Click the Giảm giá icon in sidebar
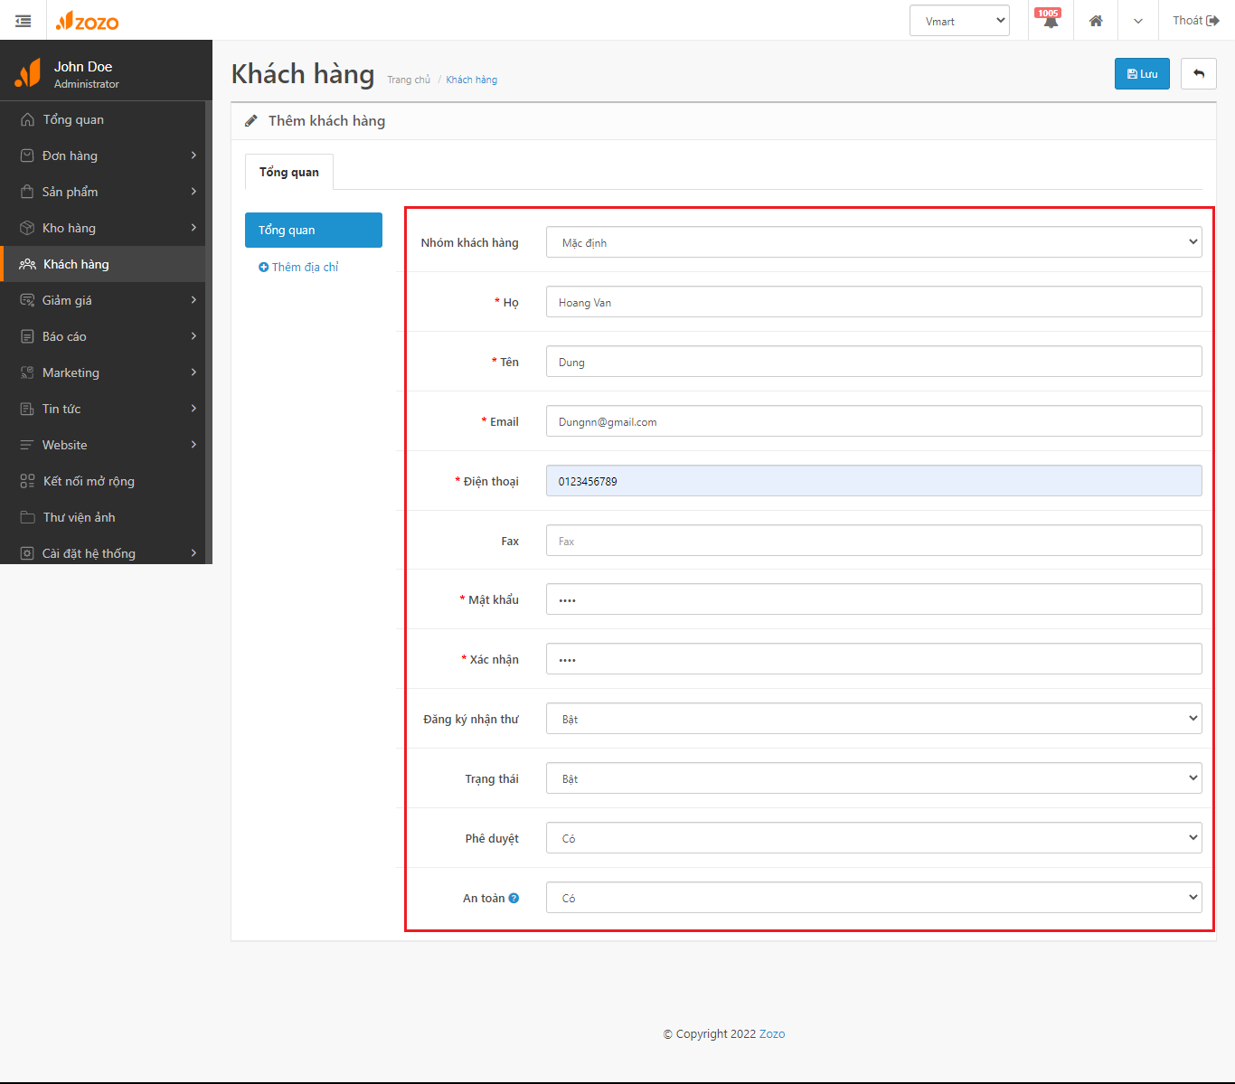The height and width of the screenshot is (1084, 1235). [x=27, y=300]
